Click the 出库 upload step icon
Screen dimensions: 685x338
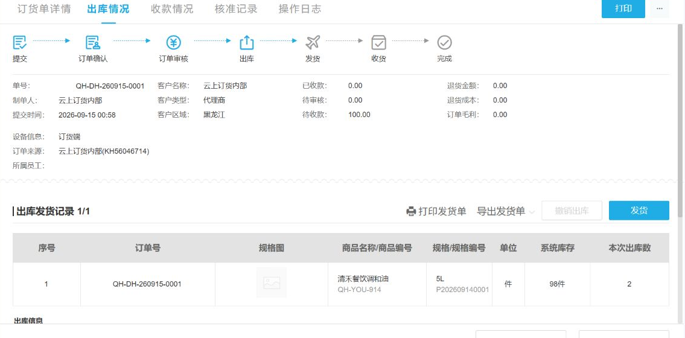click(x=247, y=42)
